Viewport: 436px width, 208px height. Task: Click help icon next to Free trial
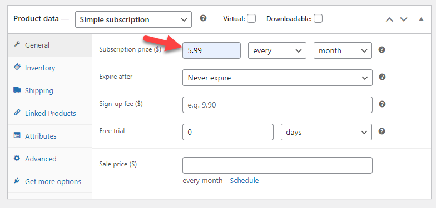point(382,131)
